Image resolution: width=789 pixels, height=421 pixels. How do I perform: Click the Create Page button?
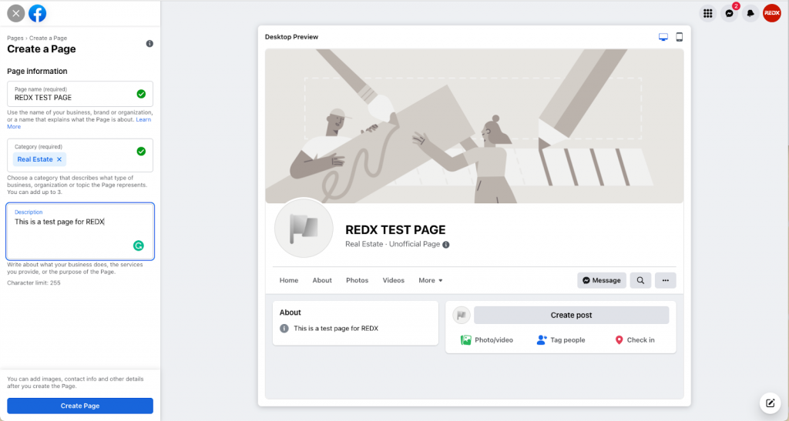(x=80, y=406)
